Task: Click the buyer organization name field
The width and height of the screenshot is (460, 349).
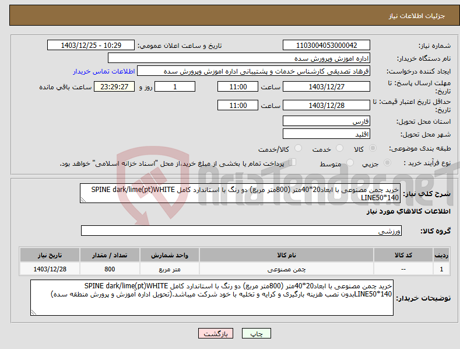Action: (x=239, y=58)
